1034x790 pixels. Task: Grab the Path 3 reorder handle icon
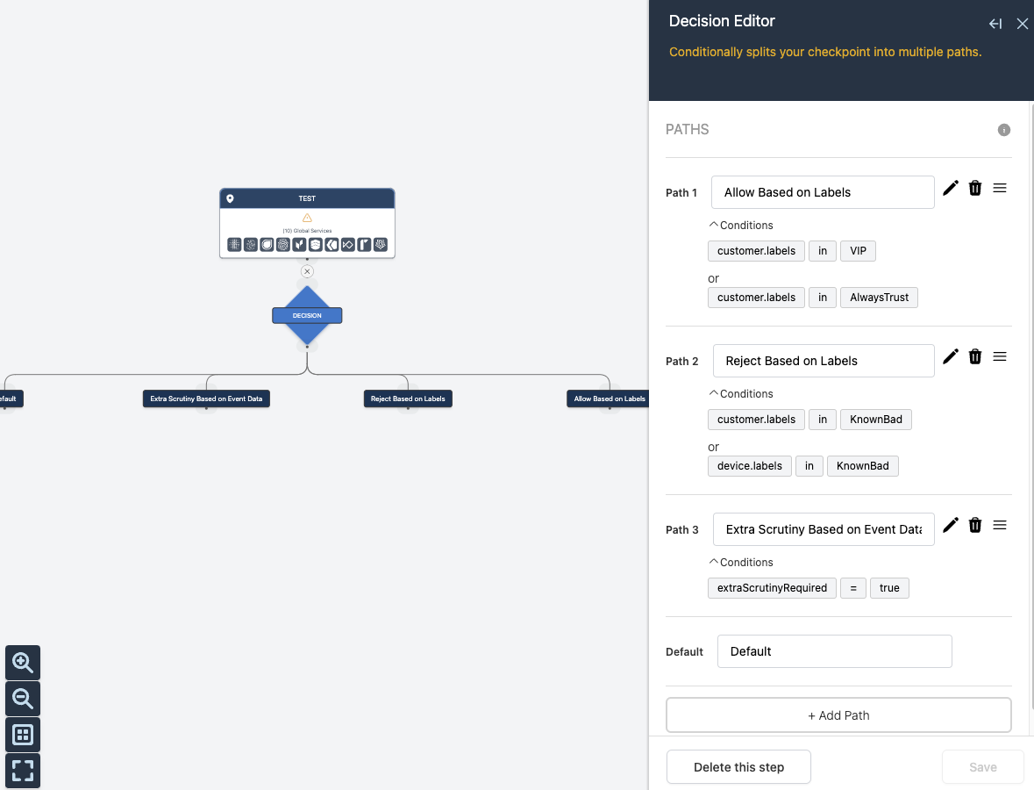(1000, 525)
